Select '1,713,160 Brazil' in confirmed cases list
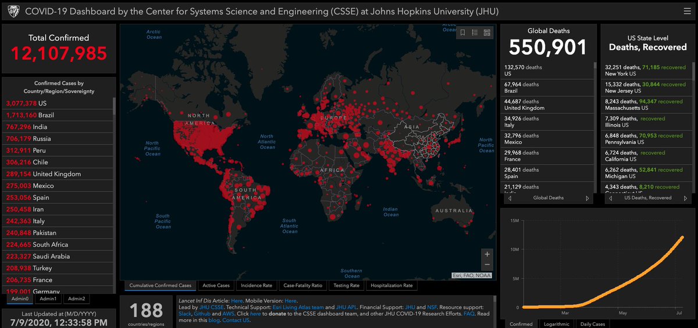 [x=58, y=115]
